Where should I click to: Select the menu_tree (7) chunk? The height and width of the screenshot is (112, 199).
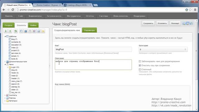tap(16, 81)
